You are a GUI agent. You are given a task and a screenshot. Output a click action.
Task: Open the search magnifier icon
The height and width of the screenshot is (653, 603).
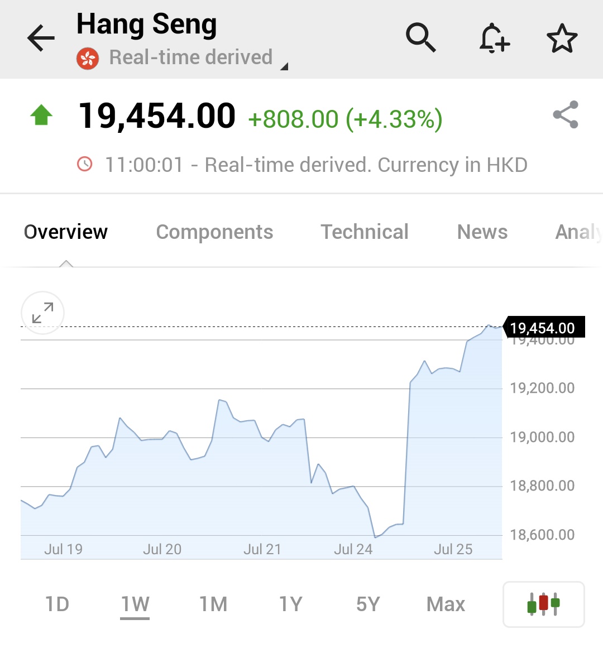420,38
